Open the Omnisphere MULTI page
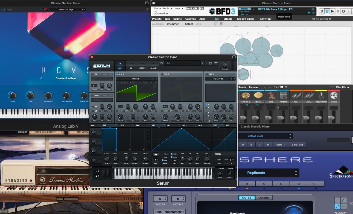This screenshot has height=214, width=353. coord(280,145)
